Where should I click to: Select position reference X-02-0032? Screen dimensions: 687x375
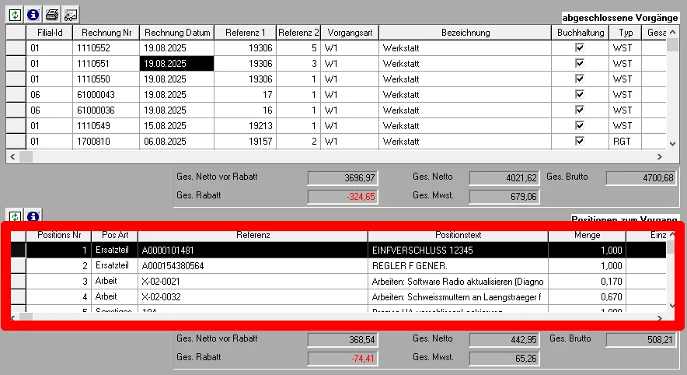coord(253,297)
